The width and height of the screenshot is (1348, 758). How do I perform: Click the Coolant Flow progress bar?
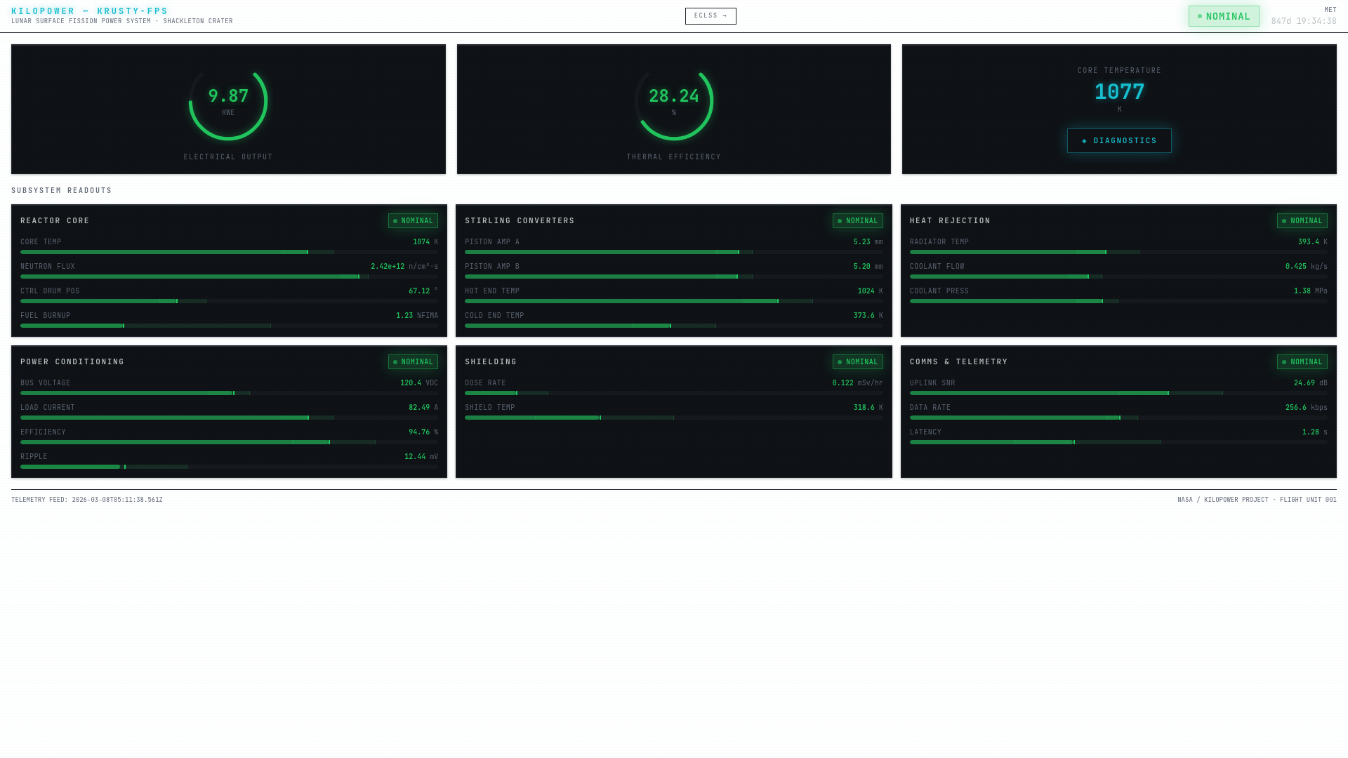click(x=1118, y=277)
